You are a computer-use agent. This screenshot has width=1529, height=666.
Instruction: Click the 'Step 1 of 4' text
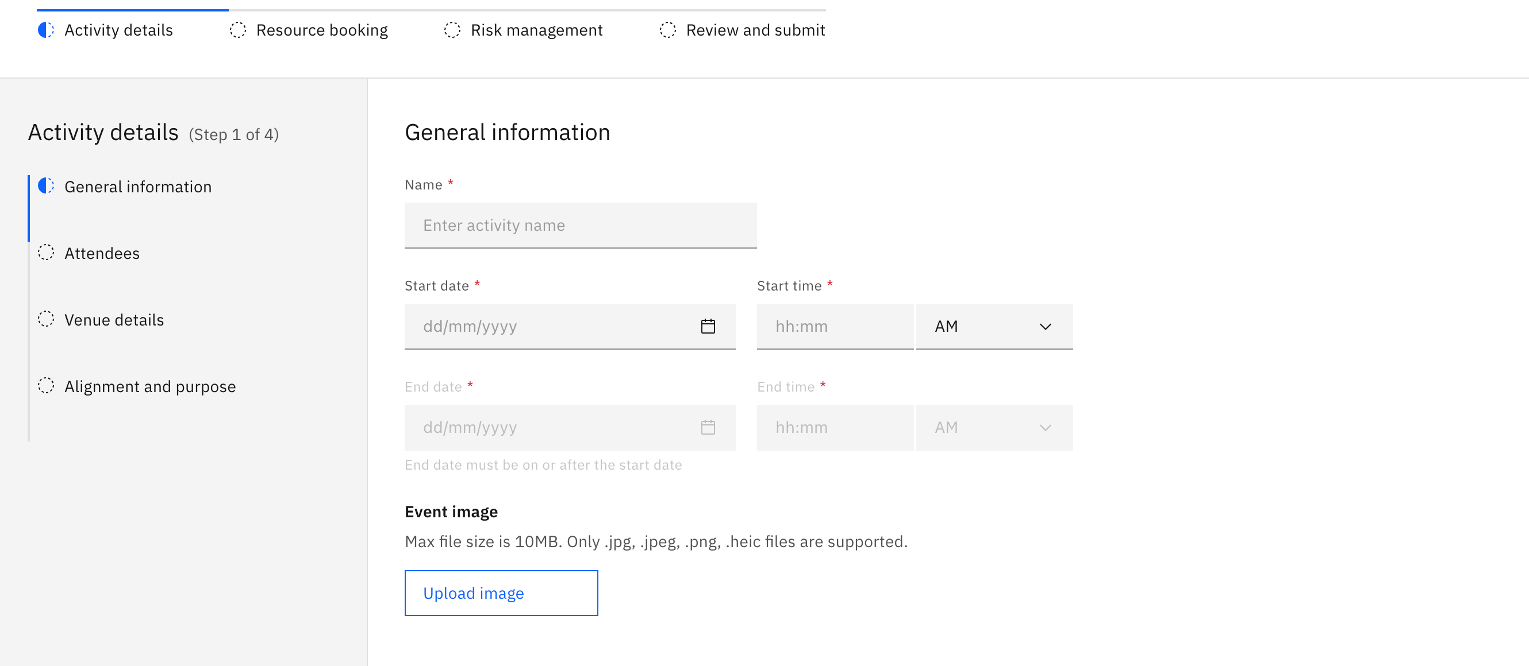click(x=234, y=134)
